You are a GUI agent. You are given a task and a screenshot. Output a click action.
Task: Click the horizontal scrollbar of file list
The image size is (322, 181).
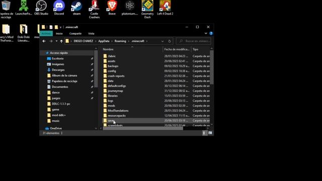coord(143,129)
